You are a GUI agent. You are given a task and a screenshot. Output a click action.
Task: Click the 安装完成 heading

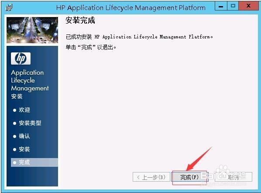80,21
